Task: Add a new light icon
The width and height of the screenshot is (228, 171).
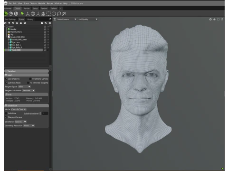Action: click(9, 23)
